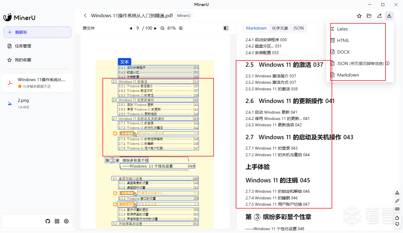Image resolution: width=403 pixels, height=233 pixels.
Task: Export as Markdown from the download menu
Action: pyautogui.click(x=360, y=75)
